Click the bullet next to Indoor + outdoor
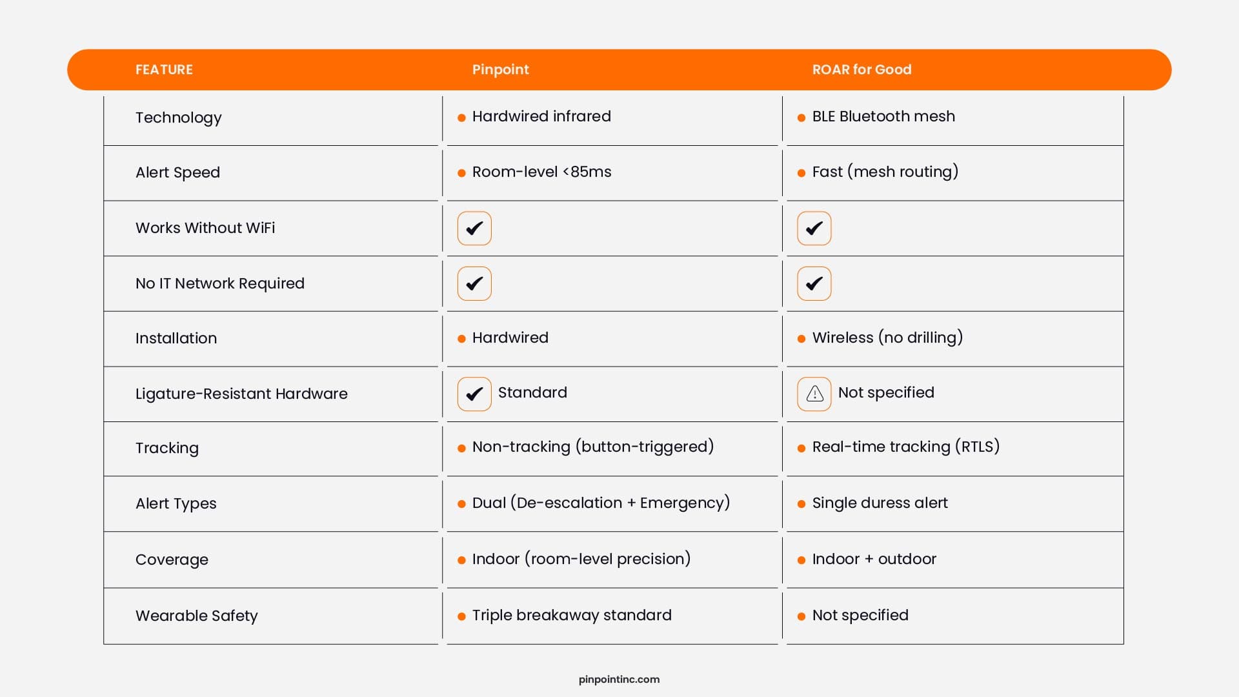The width and height of the screenshot is (1239, 697). [x=801, y=560]
